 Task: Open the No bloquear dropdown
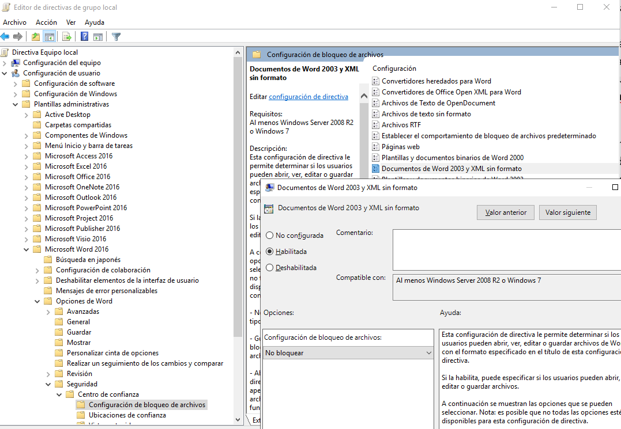pyautogui.click(x=348, y=352)
